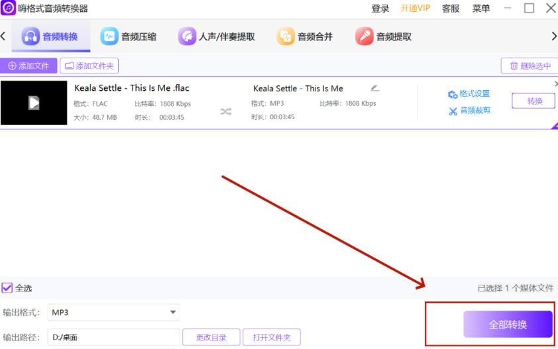Screen dimensions: 558x349
Task: Click 更改目录 to change output folder
Action: pyautogui.click(x=211, y=337)
